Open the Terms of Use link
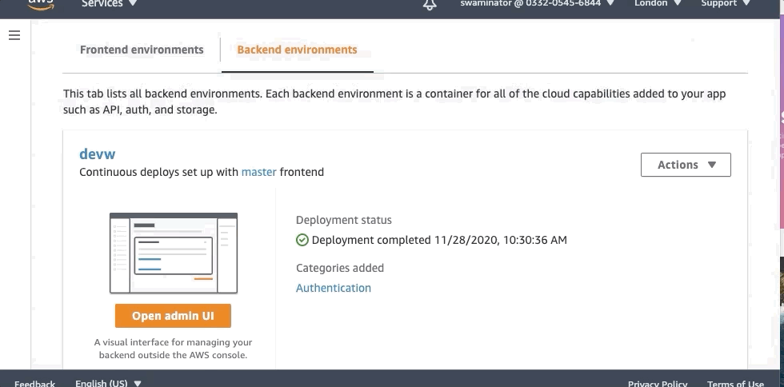This screenshot has height=387, width=784. click(735, 384)
